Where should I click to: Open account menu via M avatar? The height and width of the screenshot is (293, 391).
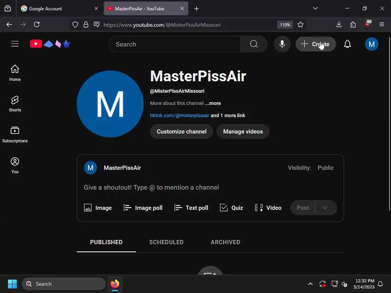coord(371,44)
